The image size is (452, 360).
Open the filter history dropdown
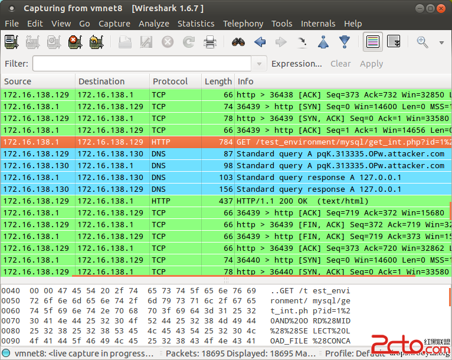tap(259, 64)
